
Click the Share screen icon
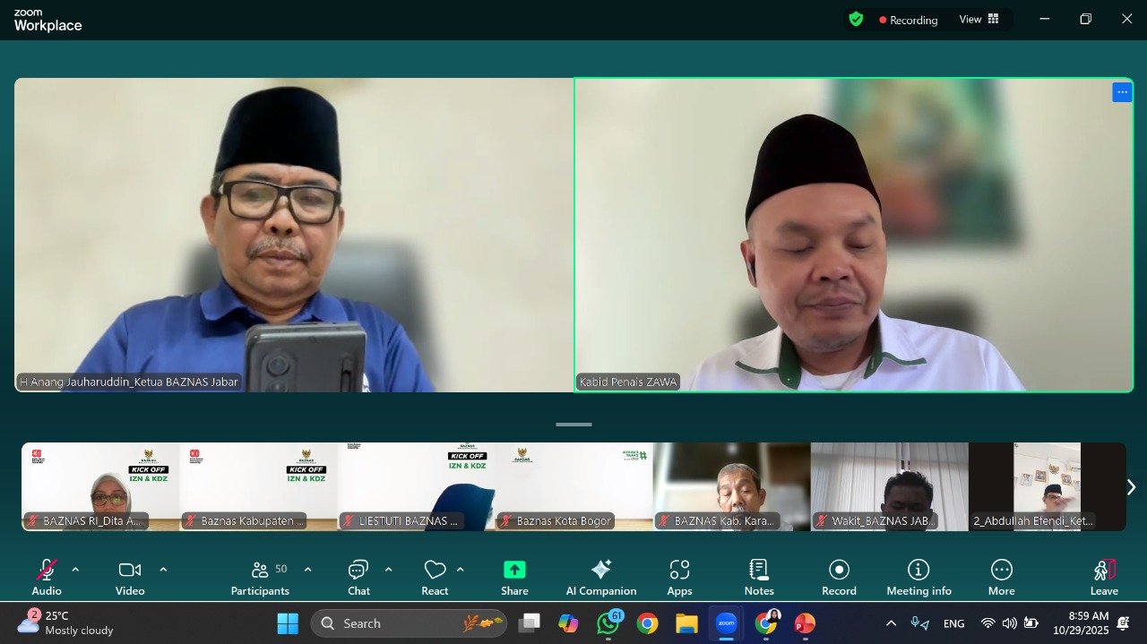pyautogui.click(x=514, y=577)
